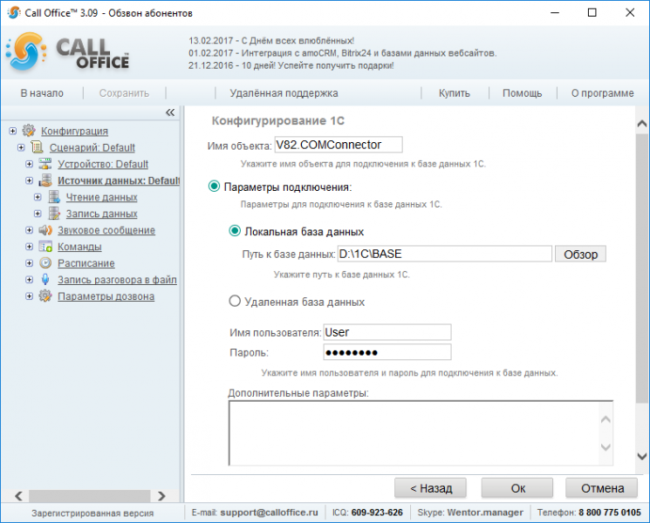Click right arrow of tree horizontal scrollbar
Screen dimensions: 650x523
click(161, 496)
